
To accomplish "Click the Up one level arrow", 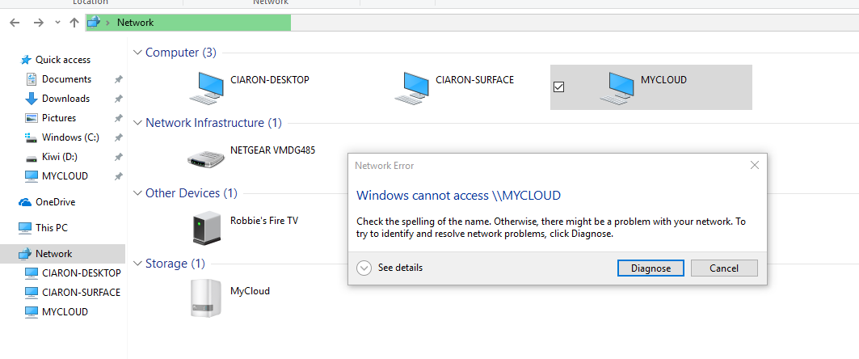I will point(74,23).
